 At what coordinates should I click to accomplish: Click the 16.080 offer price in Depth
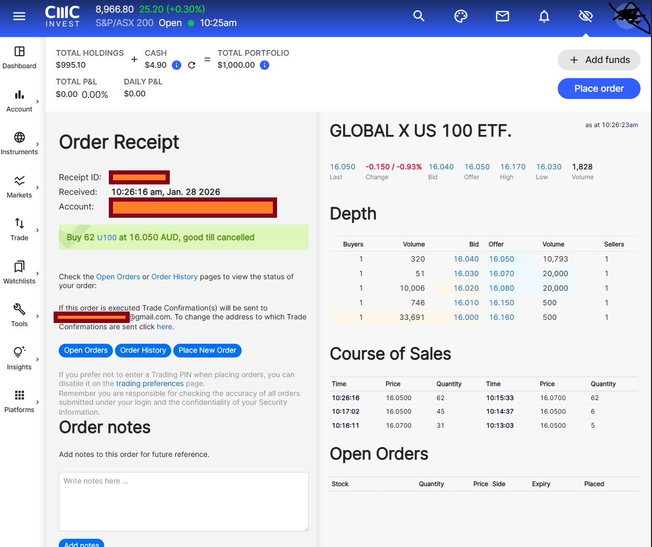pyautogui.click(x=501, y=288)
